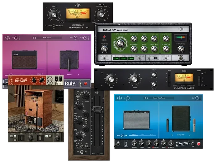This screenshot has height=163, width=216.
Task: Toggle the Tempo Sync switch on Galaxy
Action: (139, 58)
